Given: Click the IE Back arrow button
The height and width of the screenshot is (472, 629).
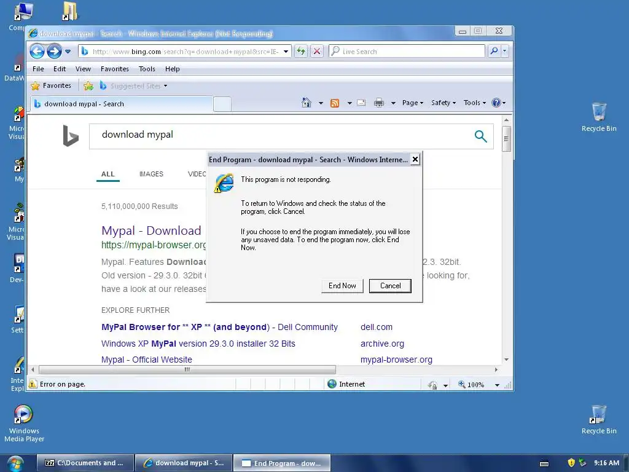Looking at the screenshot, I should [37, 52].
